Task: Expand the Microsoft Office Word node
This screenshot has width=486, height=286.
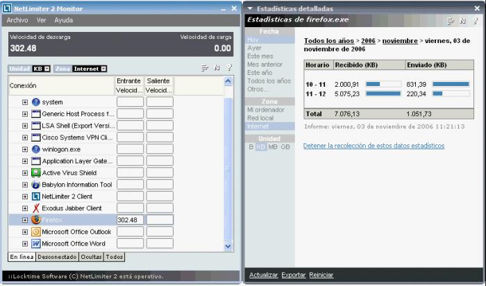Action: [25, 244]
